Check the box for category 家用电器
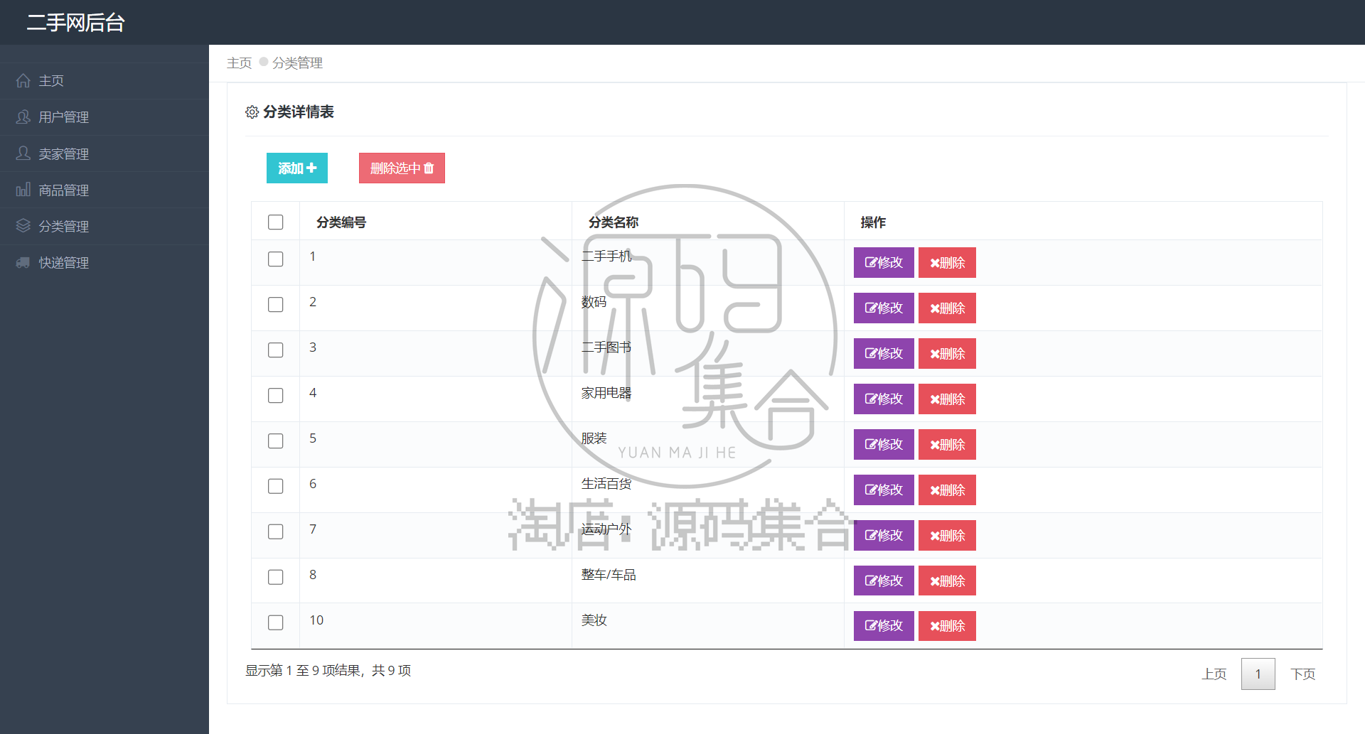This screenshot has height=734, width=1365. pyautogui.click(x=276, y=396)
